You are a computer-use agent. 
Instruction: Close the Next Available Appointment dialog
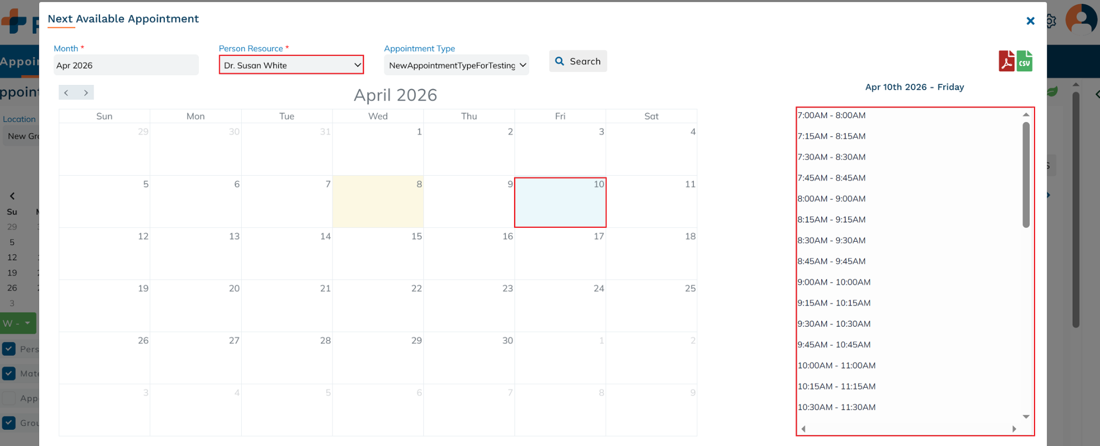1030,21
